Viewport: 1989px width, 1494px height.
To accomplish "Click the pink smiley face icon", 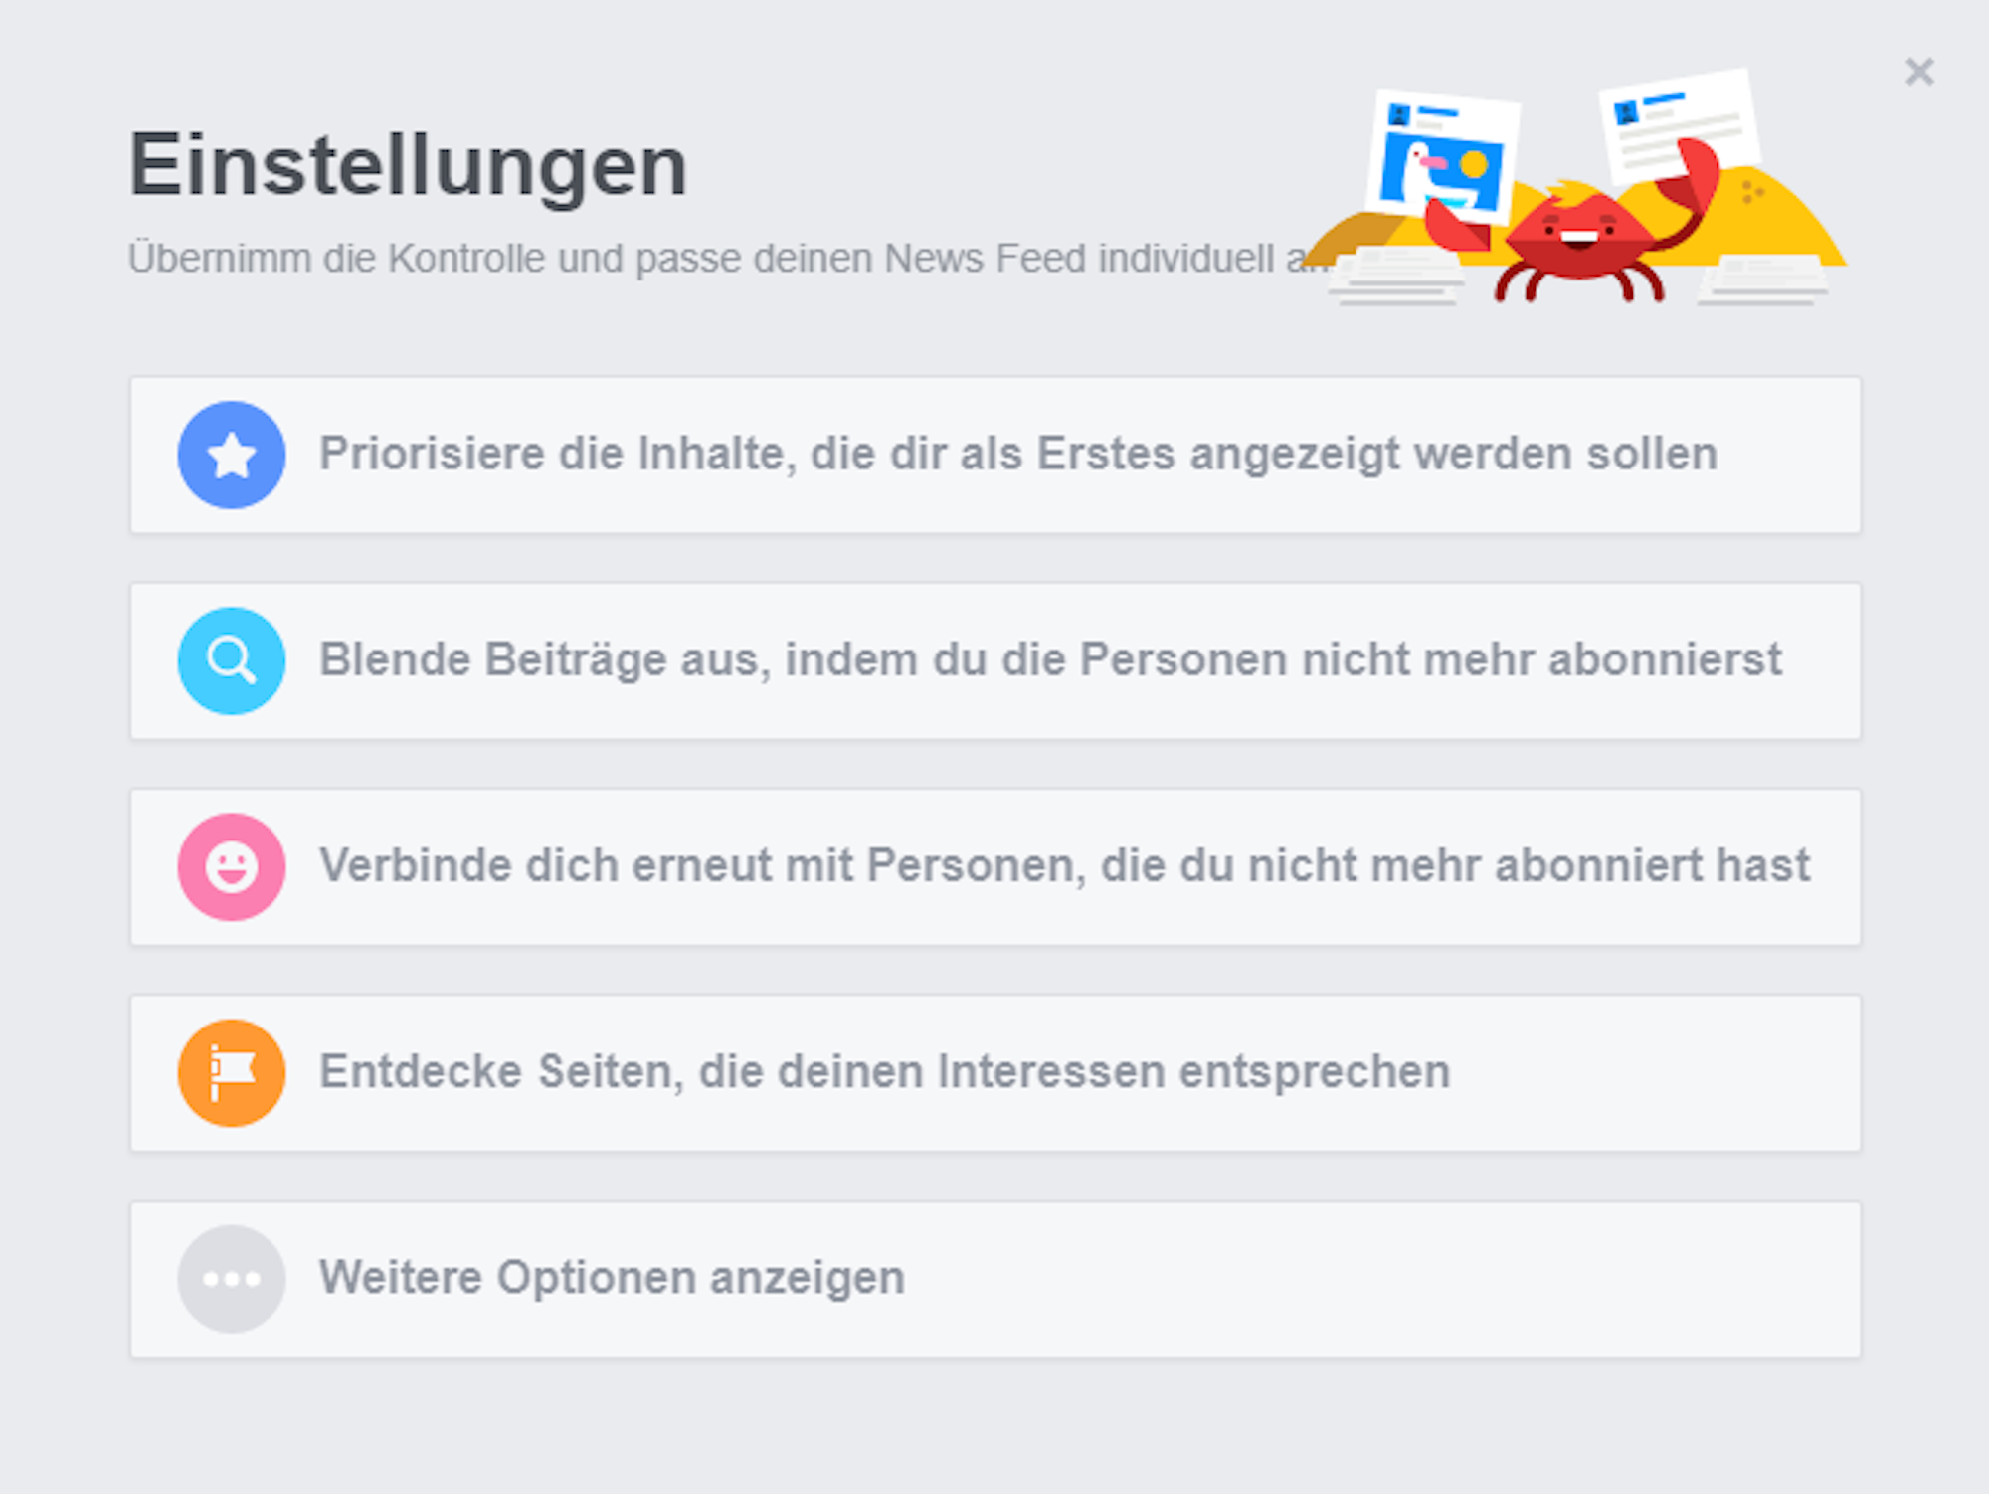I will (x=231, y=866).
